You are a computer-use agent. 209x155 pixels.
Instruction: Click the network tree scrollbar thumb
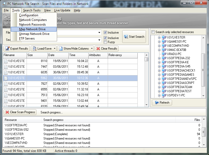coord(203,70)
